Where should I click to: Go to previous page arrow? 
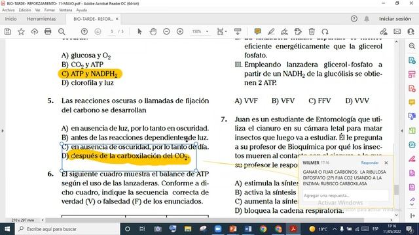click(84, 31)
